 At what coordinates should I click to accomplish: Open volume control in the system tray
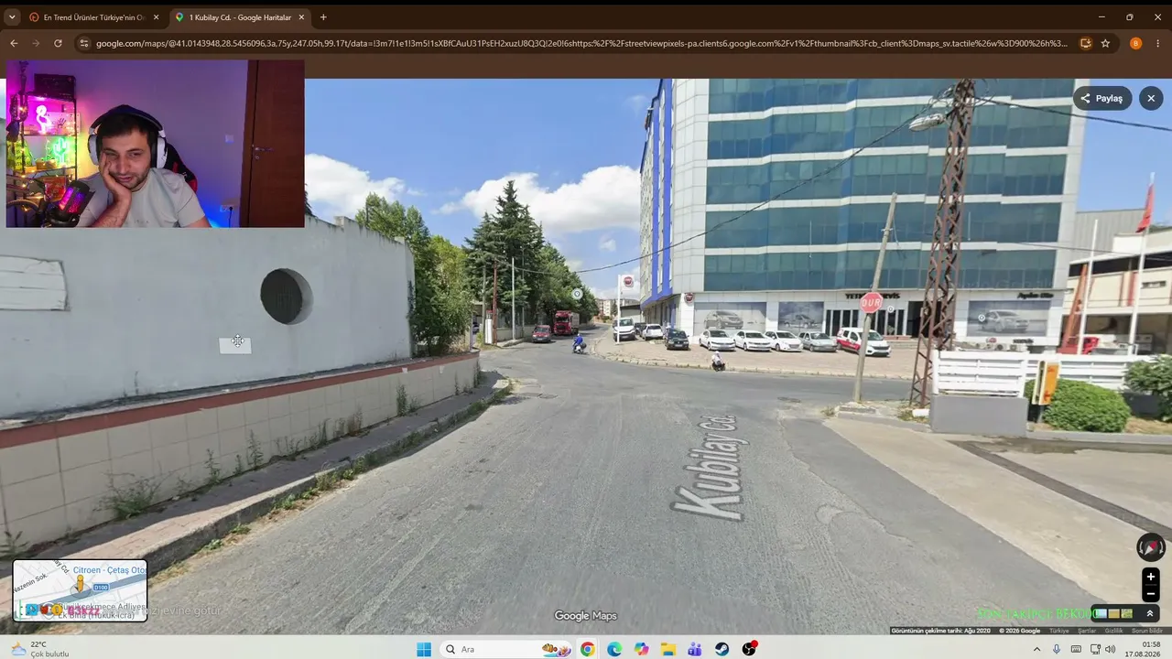click(x=1110, y=649)
